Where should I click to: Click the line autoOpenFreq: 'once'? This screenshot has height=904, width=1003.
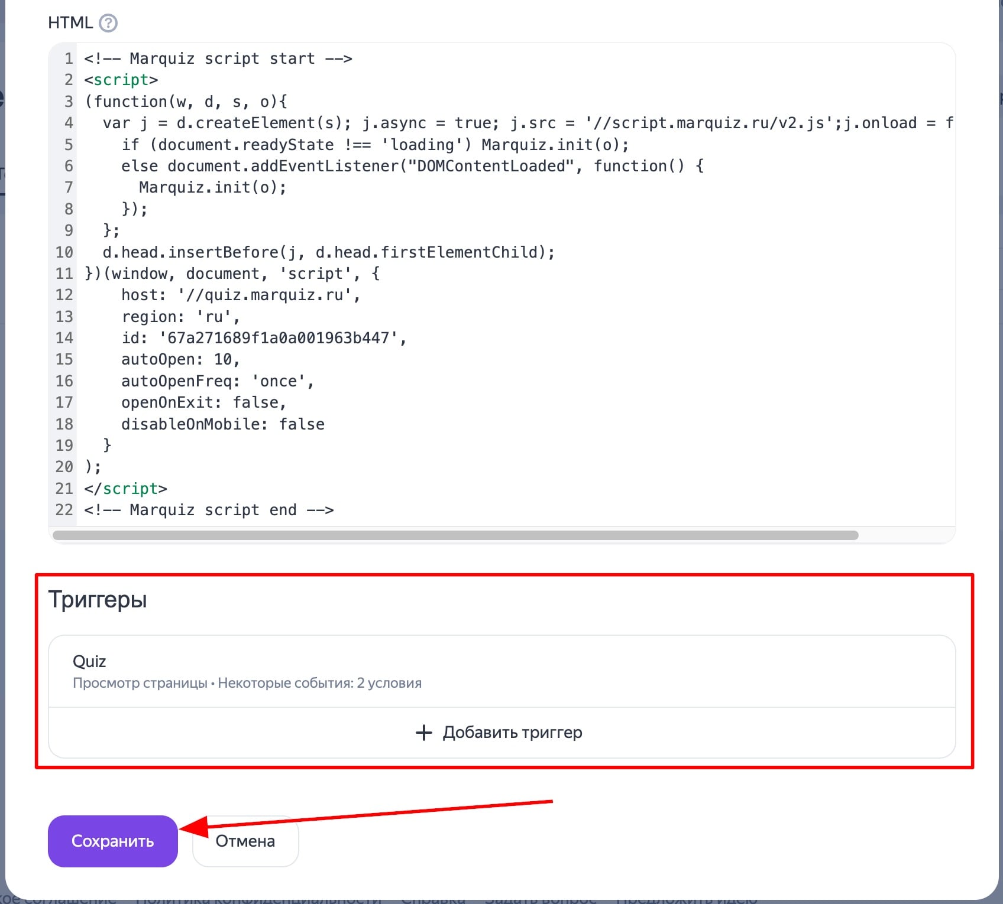pyautogui.click(x=217, y=381)
